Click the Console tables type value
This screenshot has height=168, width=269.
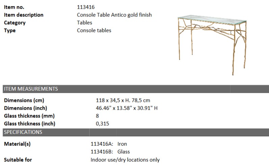coord(94,30)
